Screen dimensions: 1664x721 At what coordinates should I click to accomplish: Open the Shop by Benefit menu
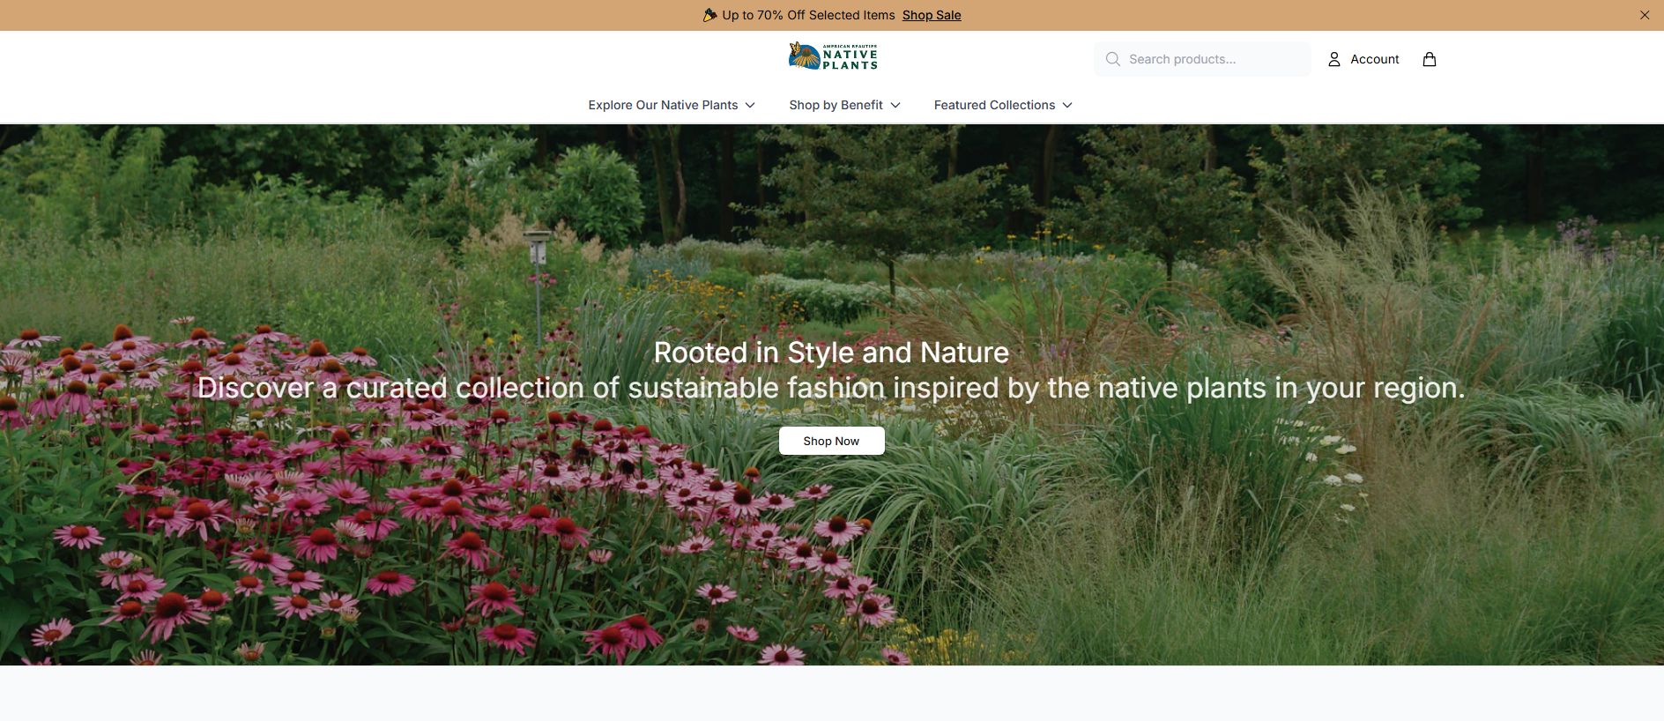click(844, 105)
